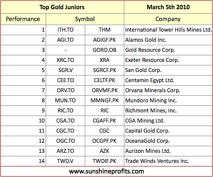The height and width of the screenshot is (177, 213).
Task: Select the Top Gold Juniors header cell
Action: coord(62,7)
